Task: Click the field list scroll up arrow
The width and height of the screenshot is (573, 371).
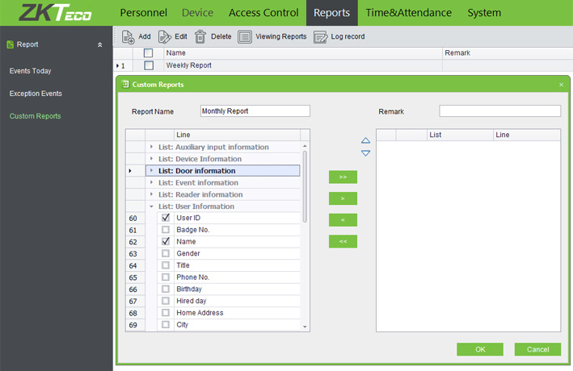Action: pos(305,146)
